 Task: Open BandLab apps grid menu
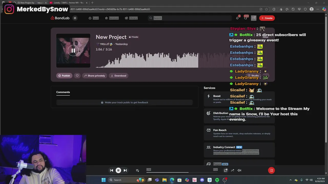pos(75,18)
